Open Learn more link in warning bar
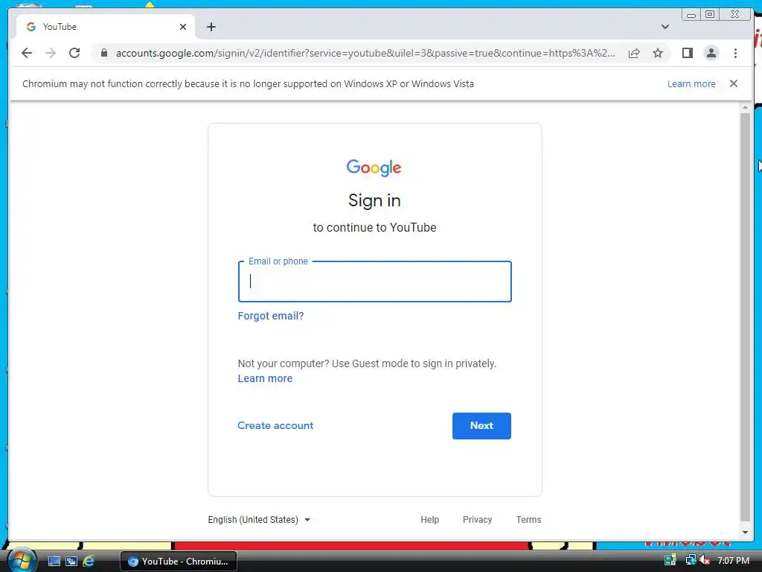The width and height of the screenshot is (762, 572). [x=691, y=83]
